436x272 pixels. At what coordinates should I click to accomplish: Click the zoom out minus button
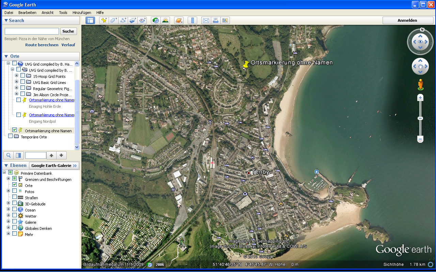[x=420, y=139]
